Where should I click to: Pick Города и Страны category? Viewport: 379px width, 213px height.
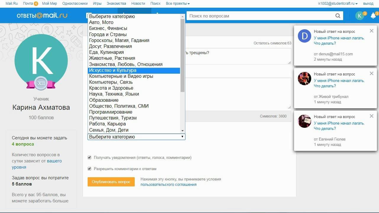point(134,34)
